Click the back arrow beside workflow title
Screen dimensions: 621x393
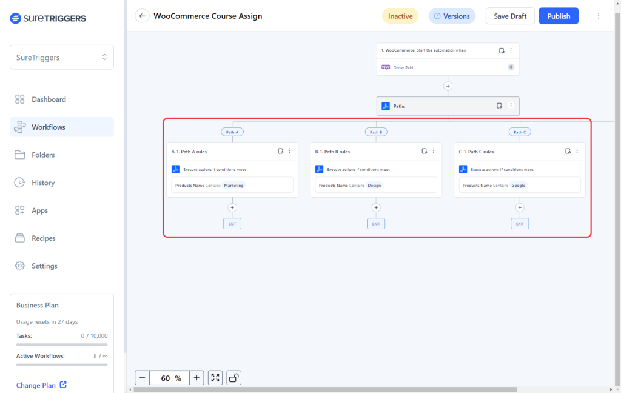tap(142, 16)
